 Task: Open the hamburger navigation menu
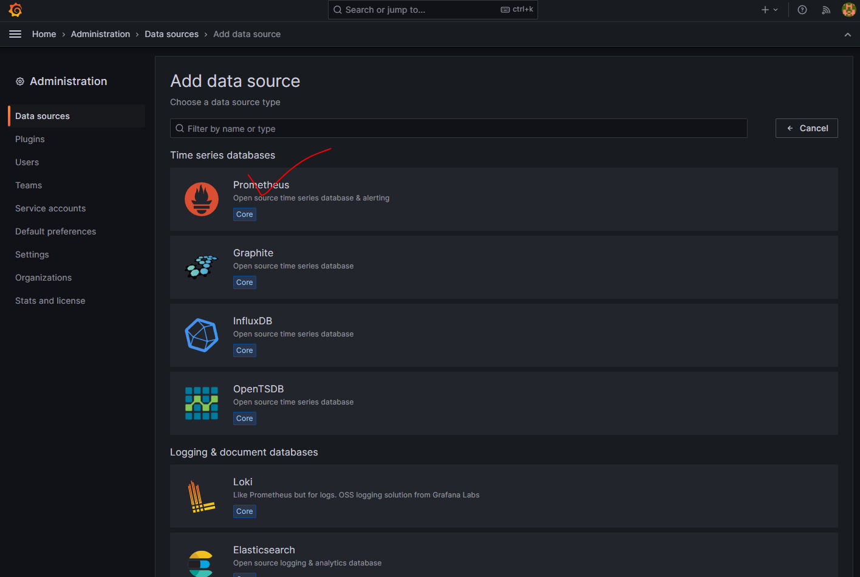[x=15, y=34]
